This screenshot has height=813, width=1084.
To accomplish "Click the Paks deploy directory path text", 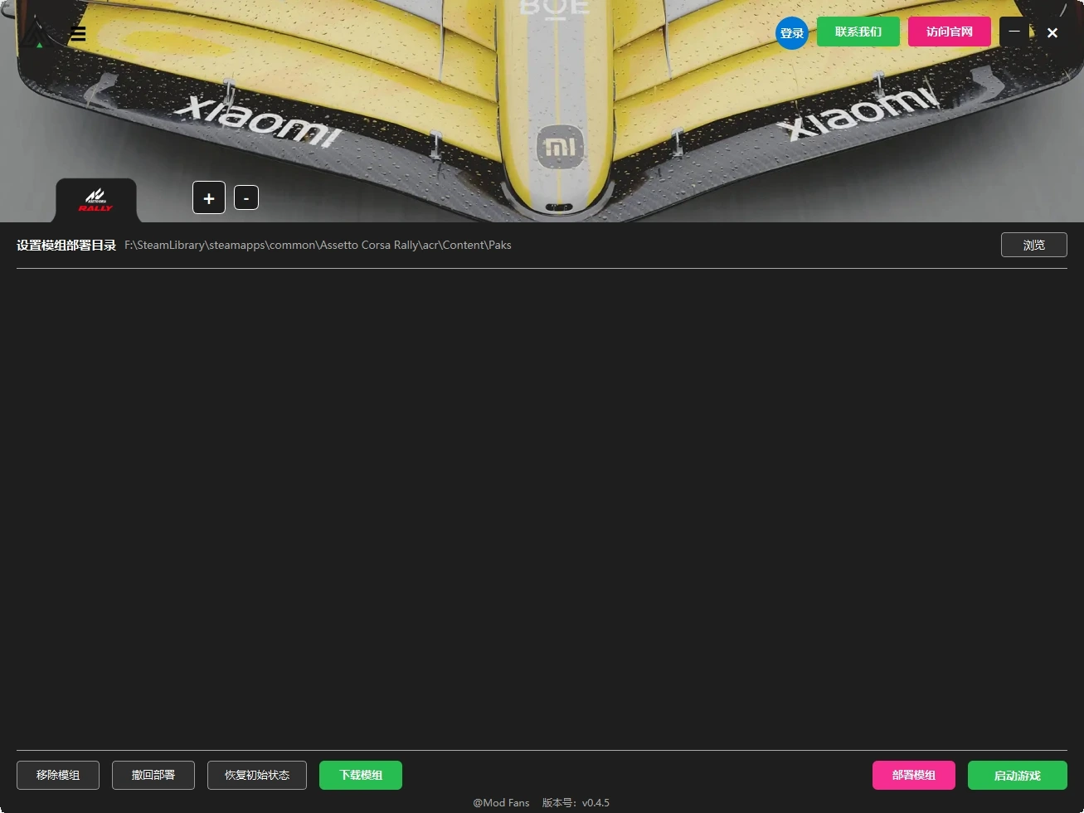I will click(318, 245).
